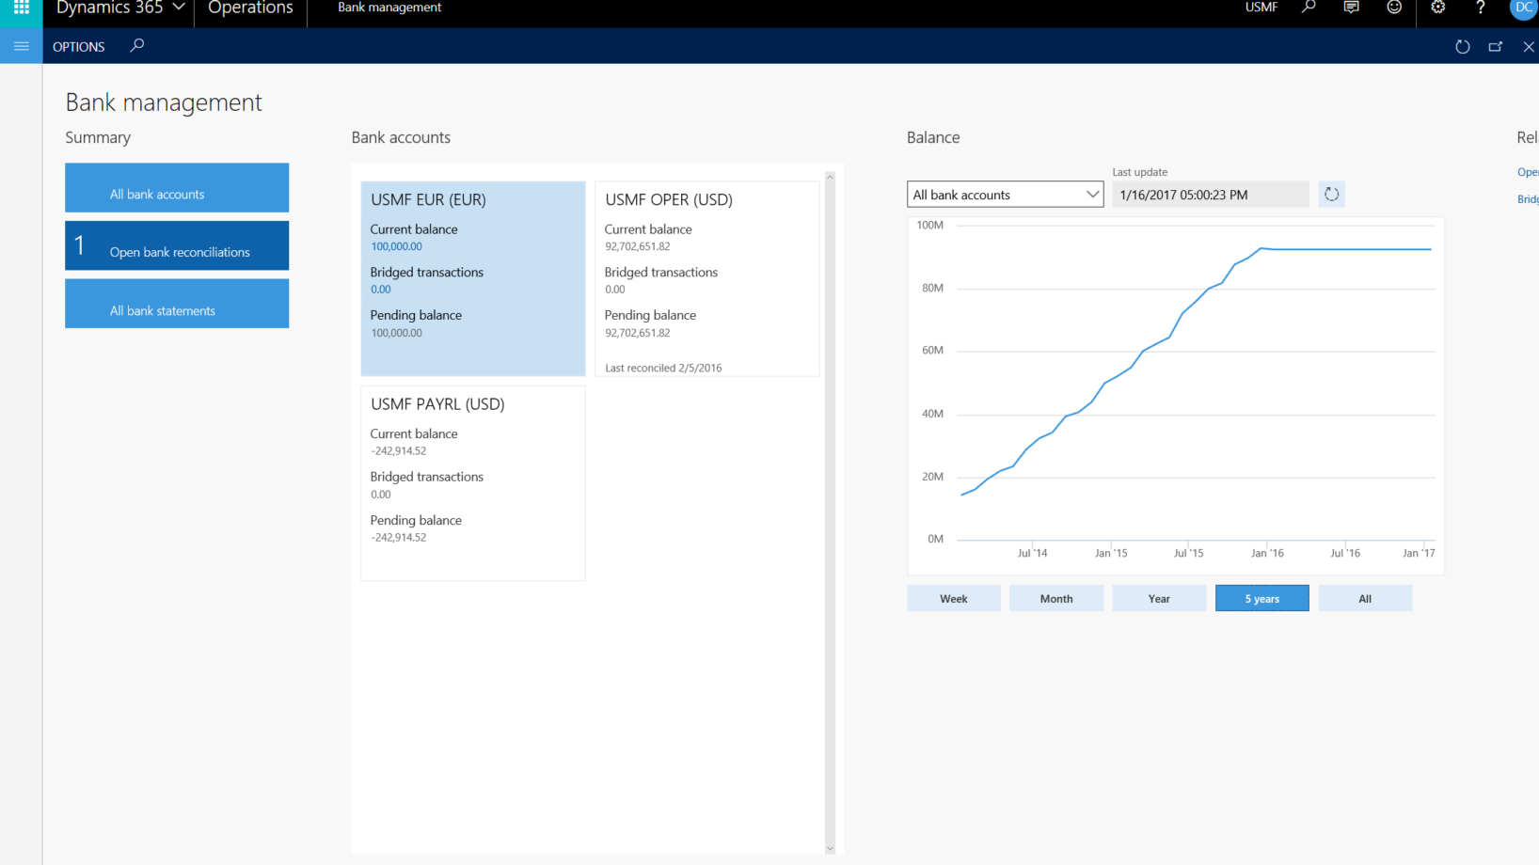The width and height of the screenshot is (1539, 865).
Task: Click the Summary section heading
Action: pos(98,137)
